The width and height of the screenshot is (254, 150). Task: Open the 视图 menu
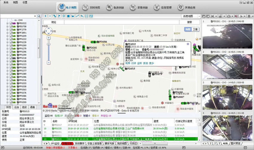click(x=15, y=2)
